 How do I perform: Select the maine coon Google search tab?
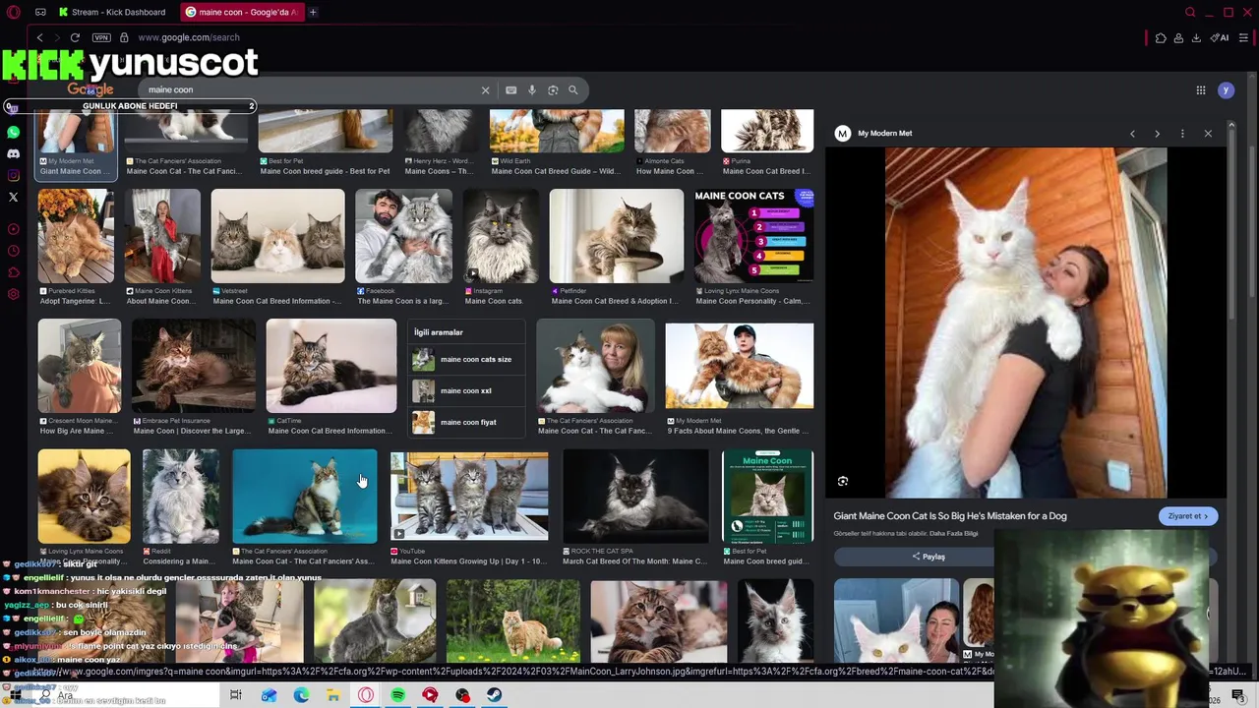242,12
